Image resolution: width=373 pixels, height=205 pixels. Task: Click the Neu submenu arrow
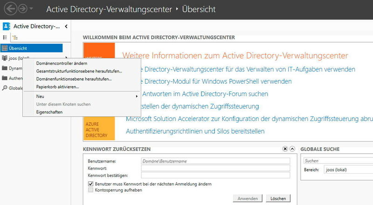point(137,96)
